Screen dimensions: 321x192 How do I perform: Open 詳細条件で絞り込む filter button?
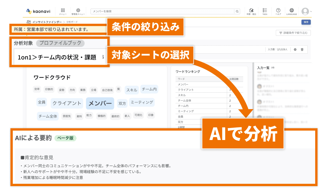(293, 33)
